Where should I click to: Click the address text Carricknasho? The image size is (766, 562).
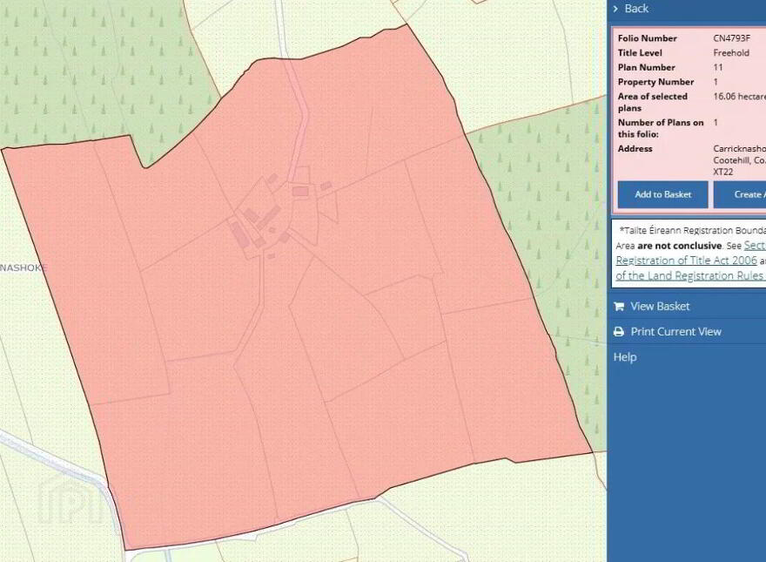tap(739, 149)
